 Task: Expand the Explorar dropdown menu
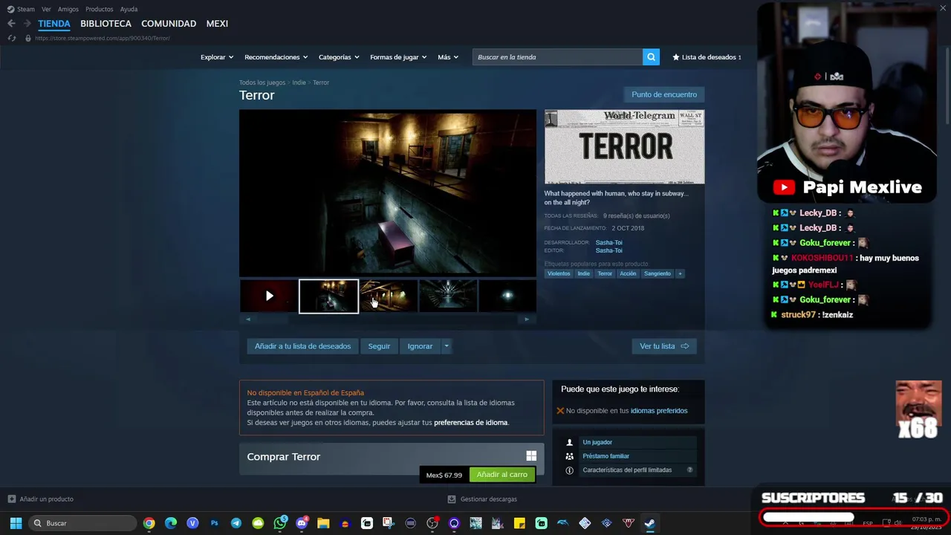point(217,57)
